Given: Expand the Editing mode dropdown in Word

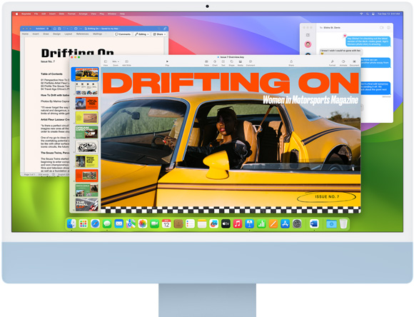Looking at the screenshot, I should [x=142, y=34].
